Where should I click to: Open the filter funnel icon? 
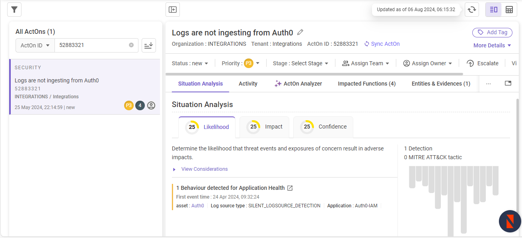pos(14,10)
